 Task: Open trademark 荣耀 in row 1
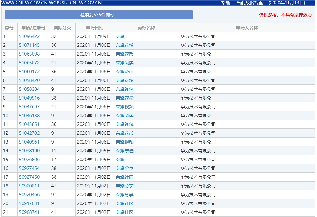(120, 36)
